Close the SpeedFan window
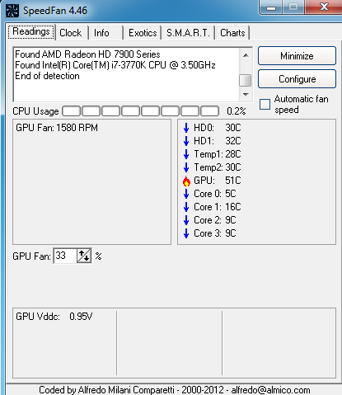 (x=324, y=7)
